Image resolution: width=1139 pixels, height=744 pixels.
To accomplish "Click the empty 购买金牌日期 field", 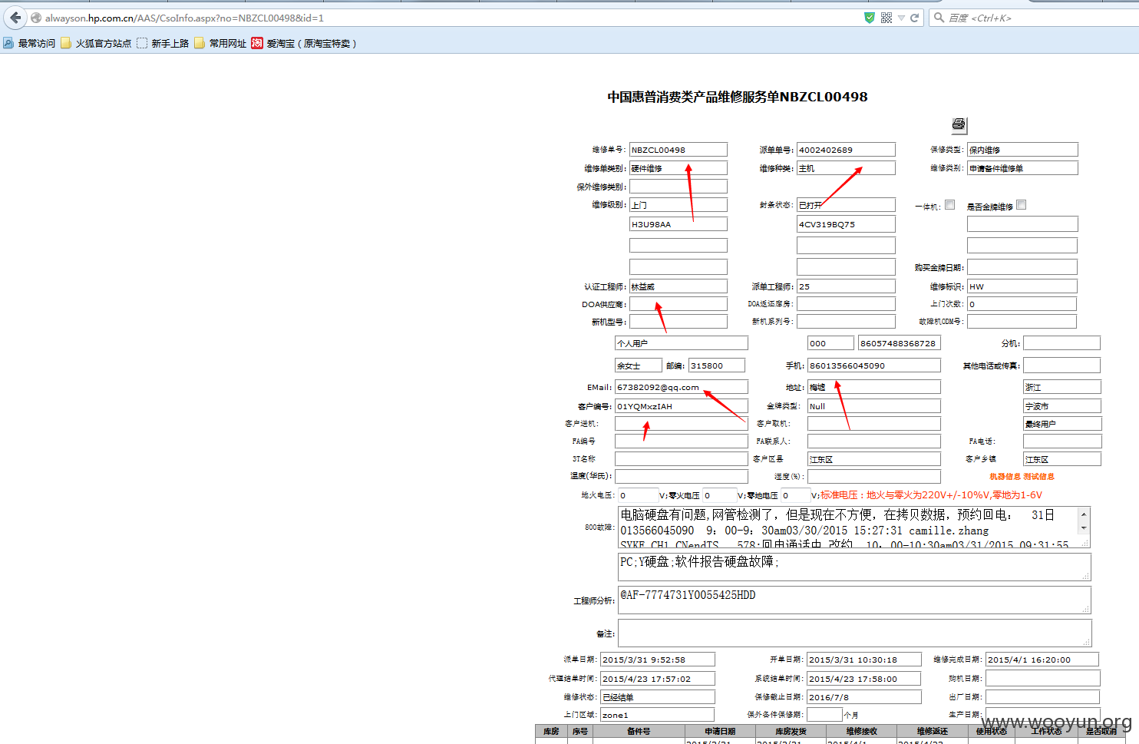I will tap(1022, 267).
